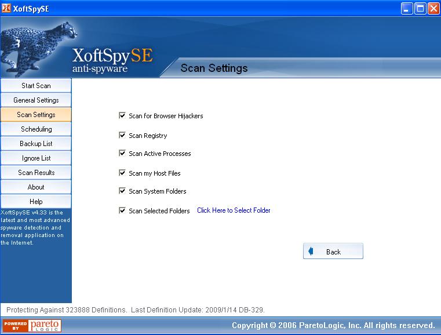Viewport: 441px width, 335px height.
Task: Uncheck Scan for Browser Hijackers
Action: click(122, 115)
